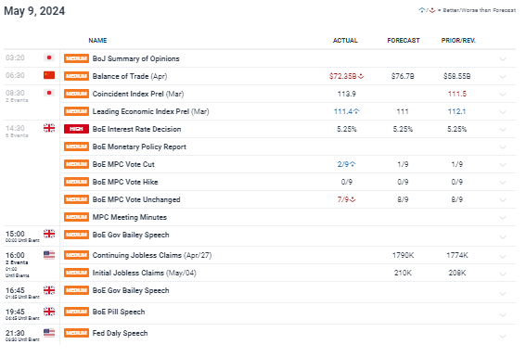Click the 2 Events label under 08:30
This screenshot has width=526, height=357.
point(17,100)
